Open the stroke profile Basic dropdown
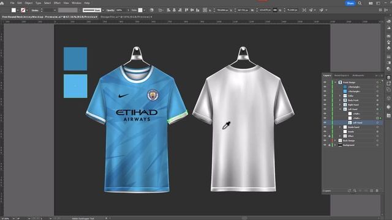This screenshot has height=220, width=392. point(103,10)
